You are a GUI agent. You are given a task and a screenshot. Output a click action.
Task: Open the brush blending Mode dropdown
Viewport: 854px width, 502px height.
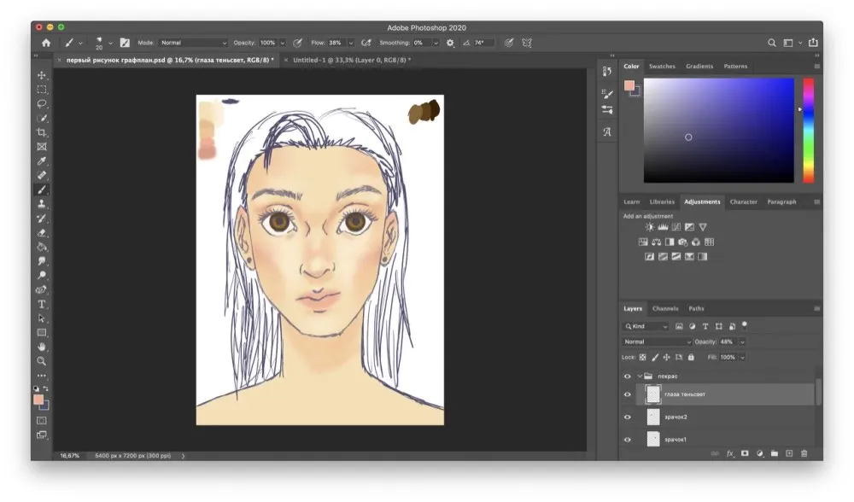point(194,43)
